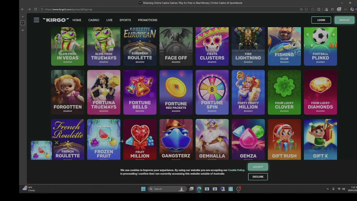Open the CASINO menu item
This screenshot has height=201, width=357.
click(94, 20)
